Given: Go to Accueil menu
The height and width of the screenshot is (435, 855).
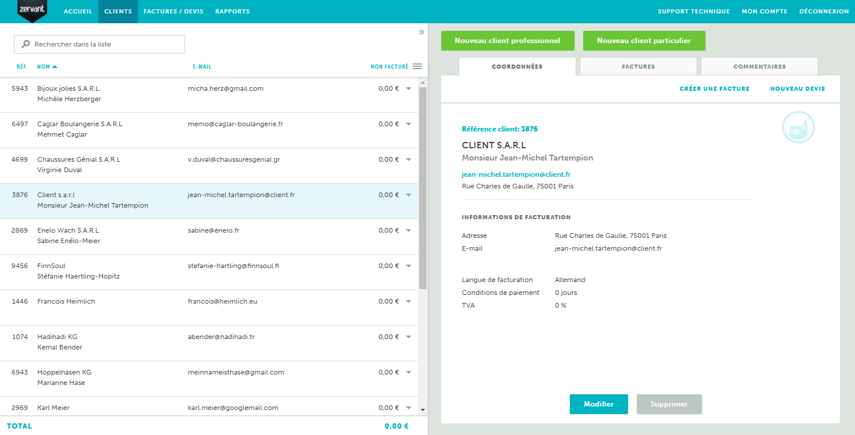Looking at the screenshot, I should click(x=78, y=12).
